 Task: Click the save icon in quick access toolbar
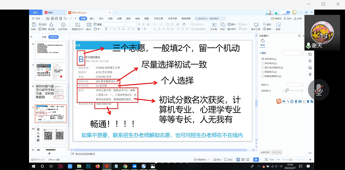point(48,19)
